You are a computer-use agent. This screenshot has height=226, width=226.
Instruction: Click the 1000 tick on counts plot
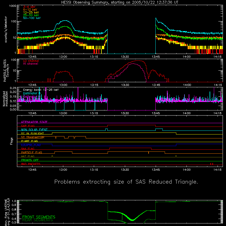(13, 6)
